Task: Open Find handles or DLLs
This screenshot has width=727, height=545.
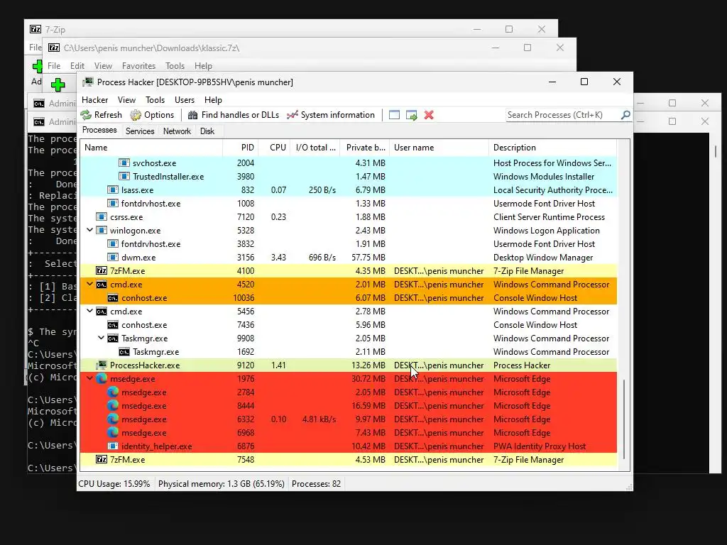Action: click(233, 115)
